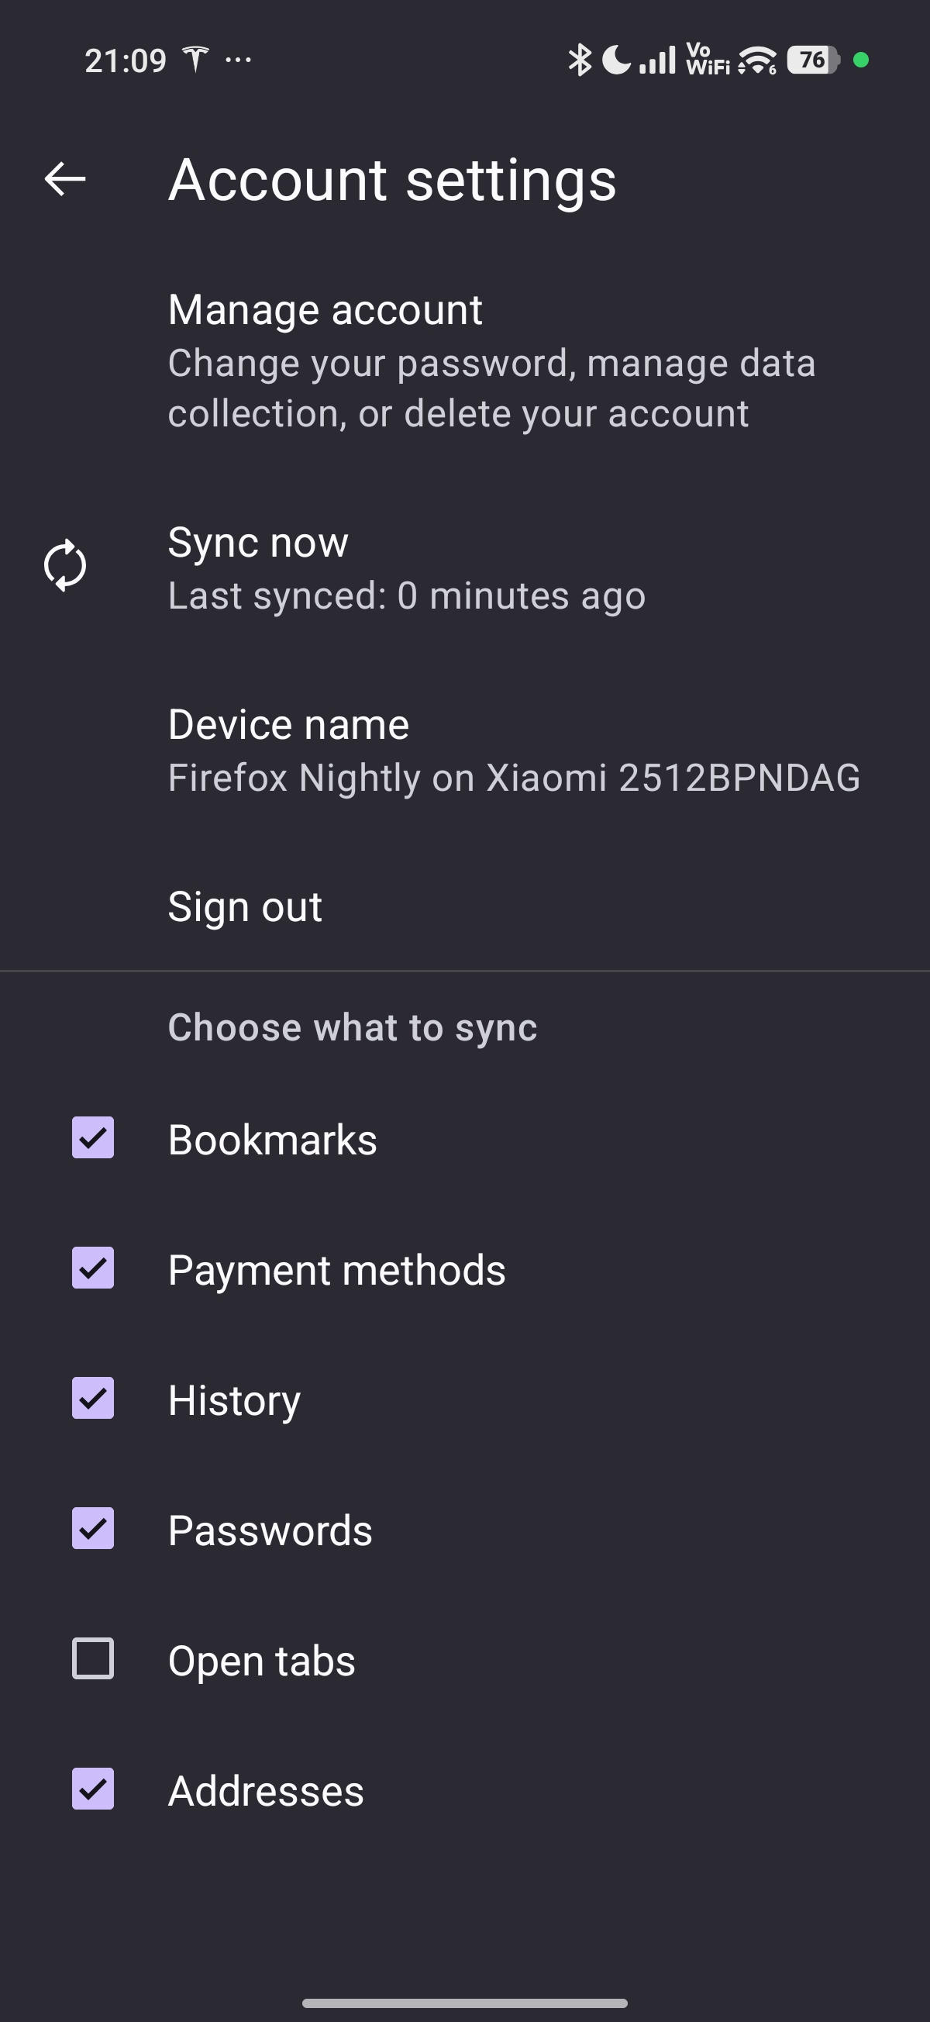Tap Sign out
This screenshot has width=930, height=2022.
(x=245, y=906)
